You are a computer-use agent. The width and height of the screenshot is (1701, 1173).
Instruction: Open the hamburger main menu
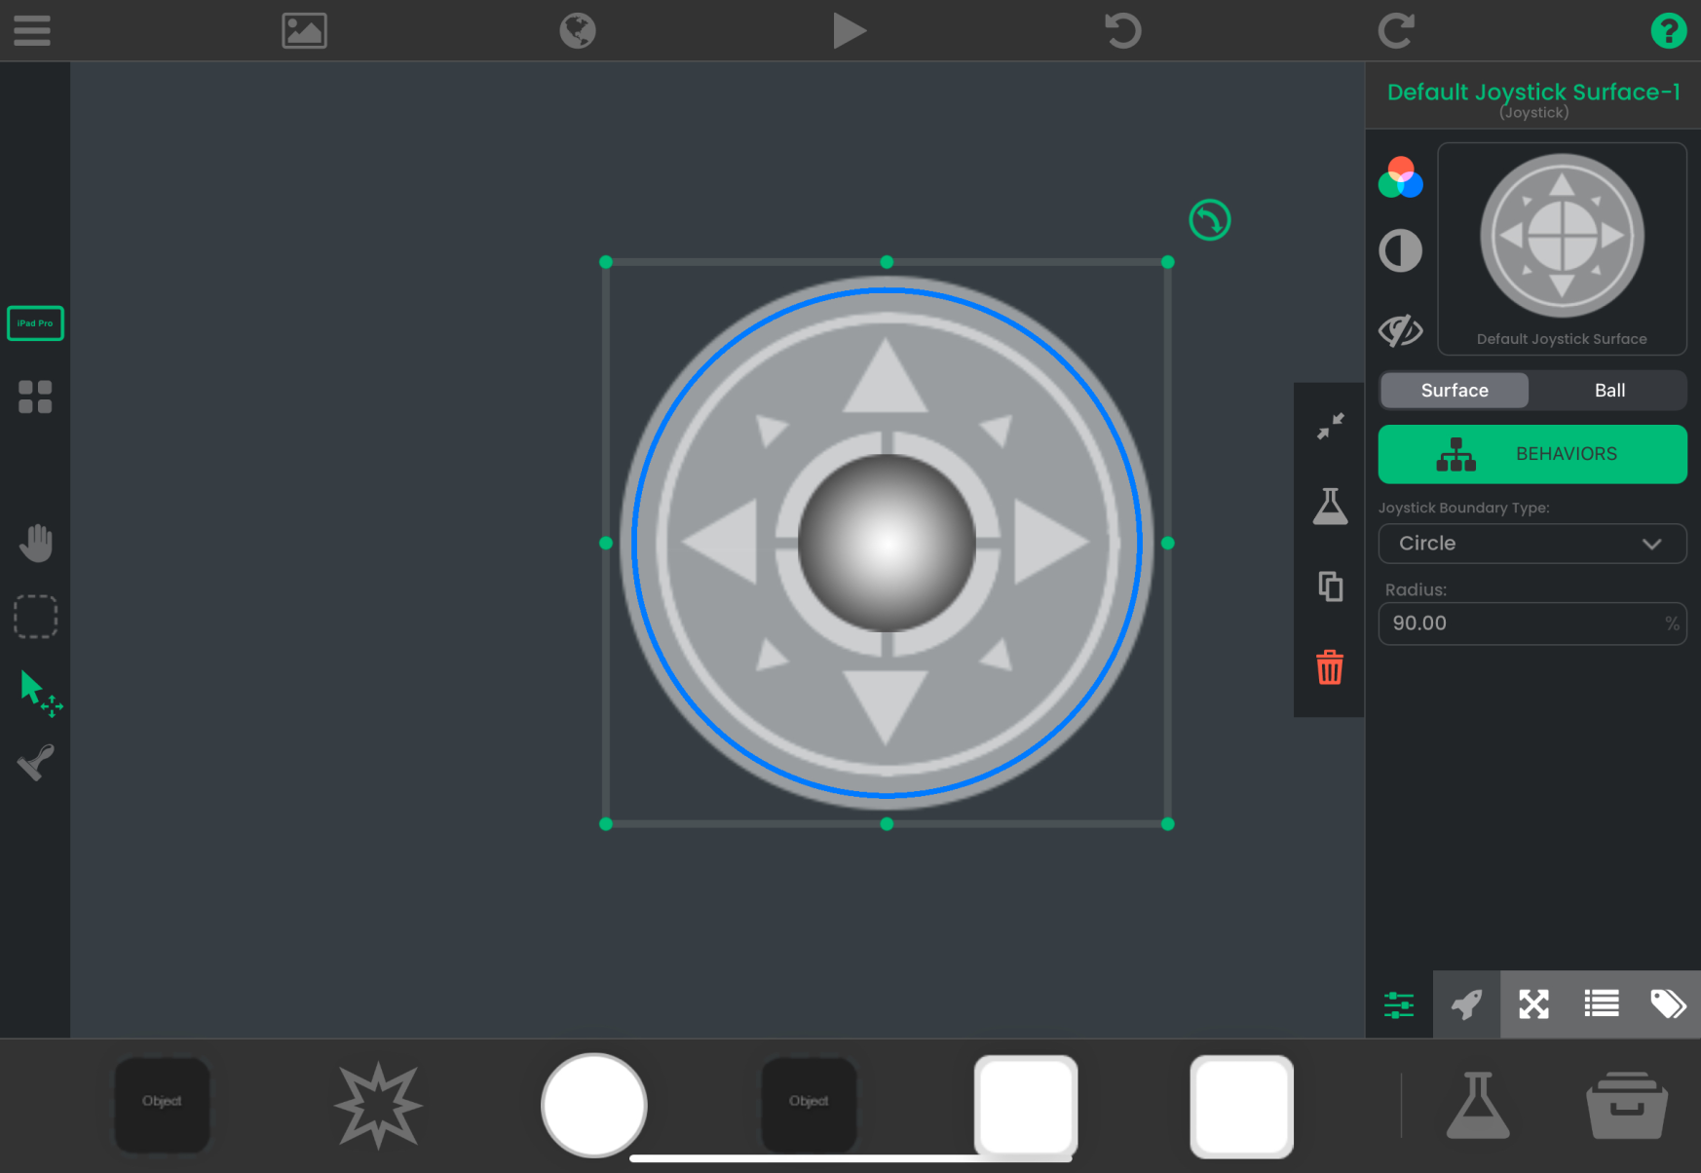pyautogui.click(x=31, y=30)
